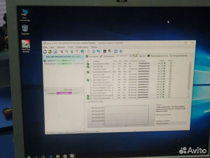Click the document page toolbar icon
Screen dimensions: 210x158
(x=89, y=51)
